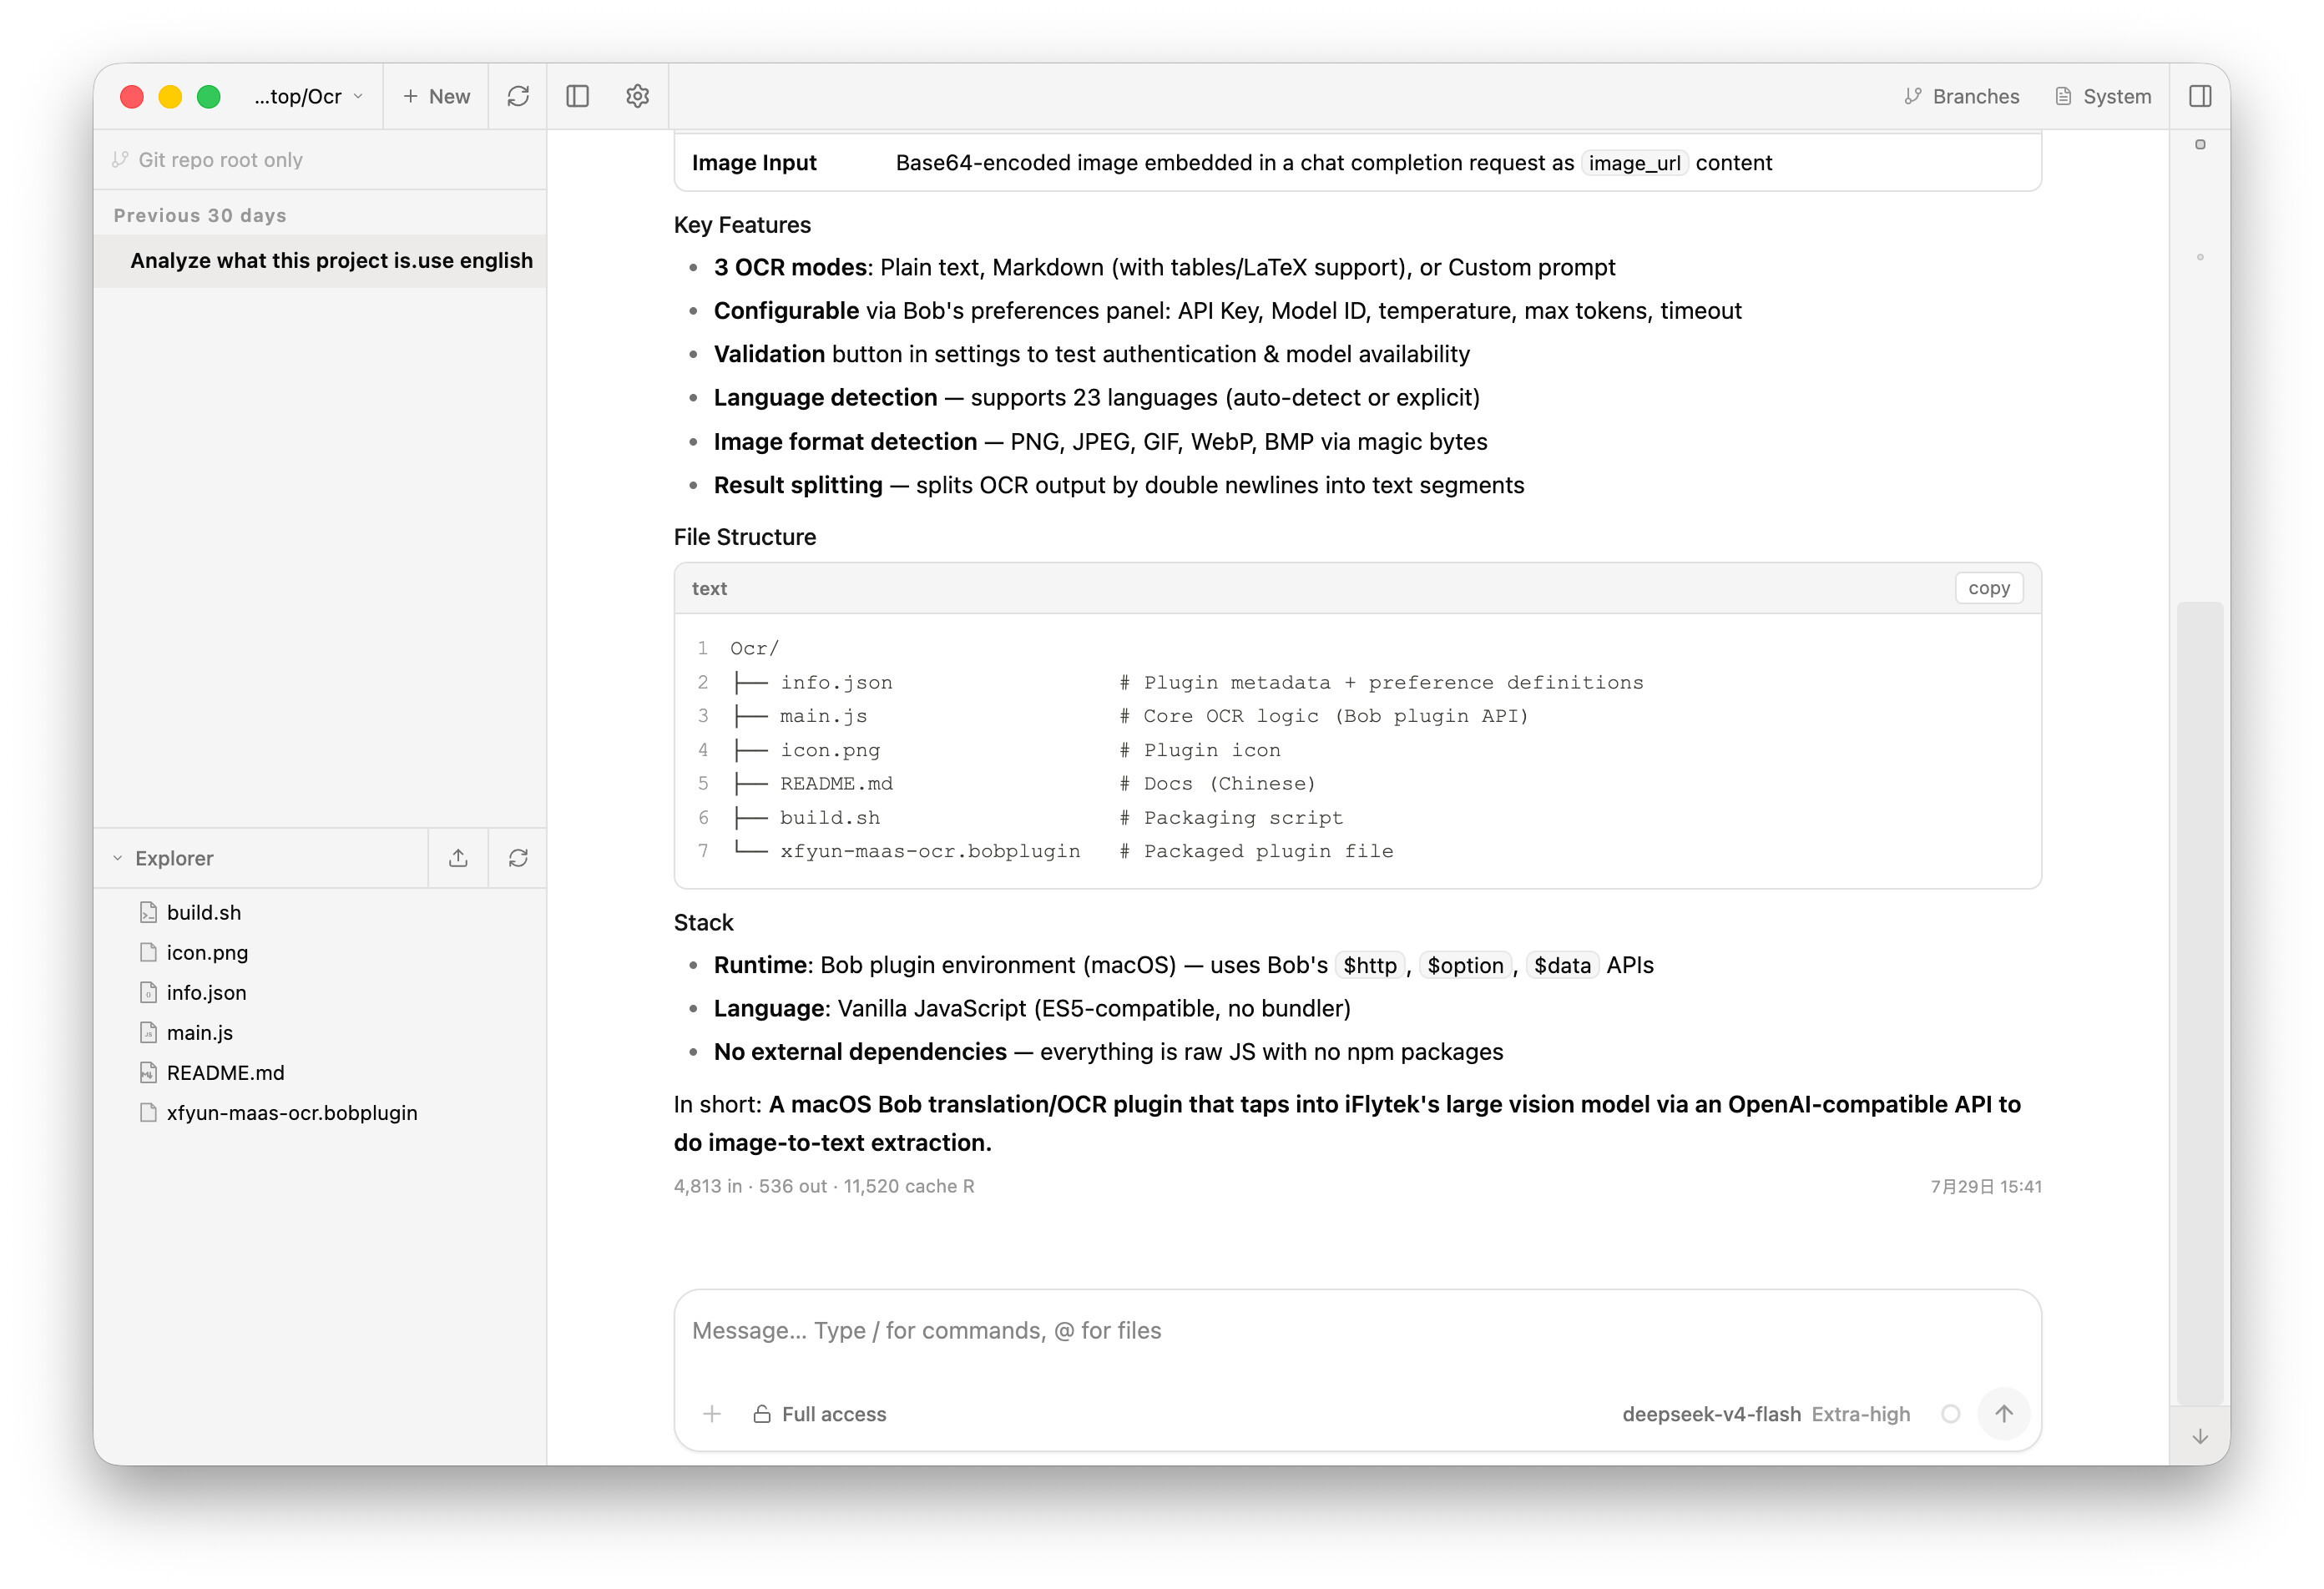
Task: Collapse the Explorer section chevron
Action: tap(118, 858)
